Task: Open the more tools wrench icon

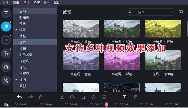Action: click(x=6, y=80)
